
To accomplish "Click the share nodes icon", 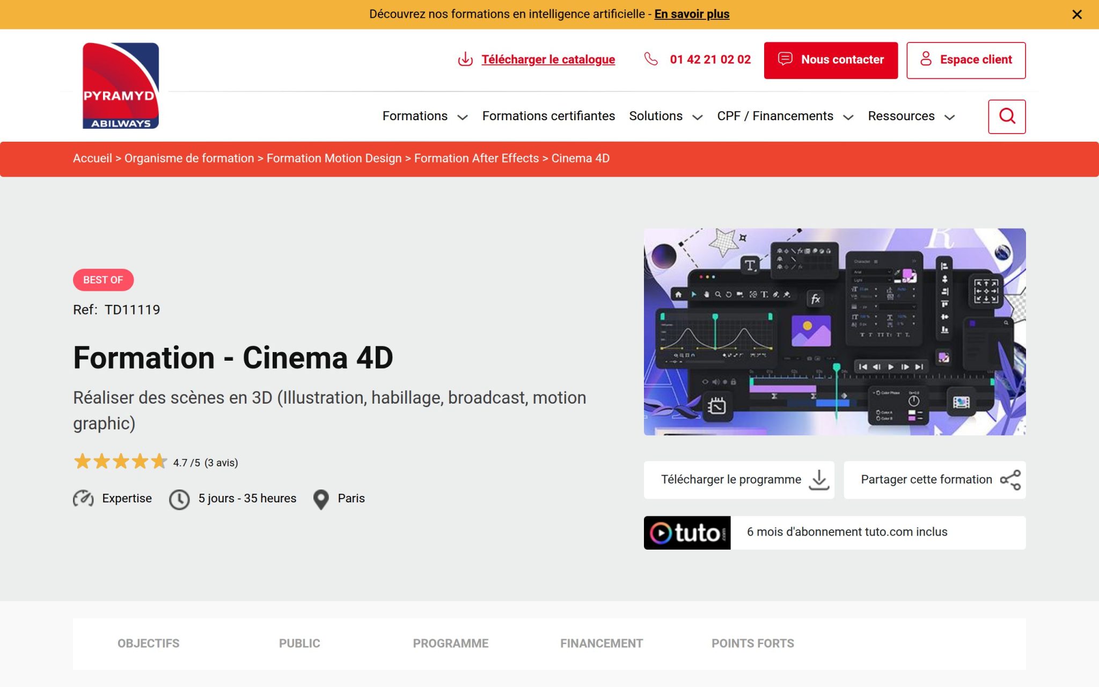I will click(x=1010, y=480).
